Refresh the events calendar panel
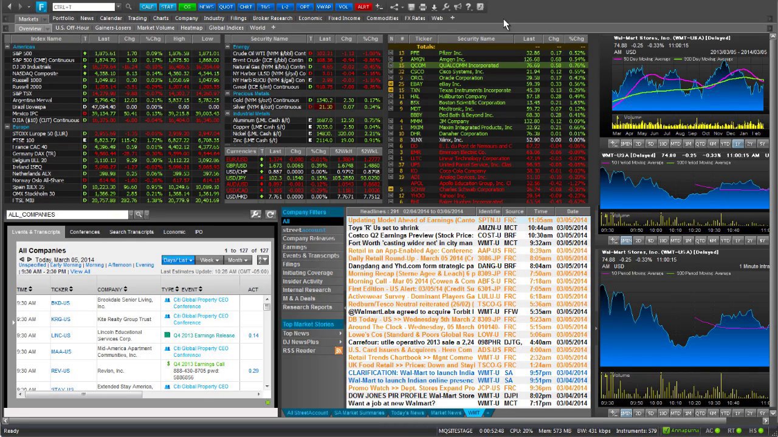The height and width of the screenshot is (437, 778). pos(270,214)
